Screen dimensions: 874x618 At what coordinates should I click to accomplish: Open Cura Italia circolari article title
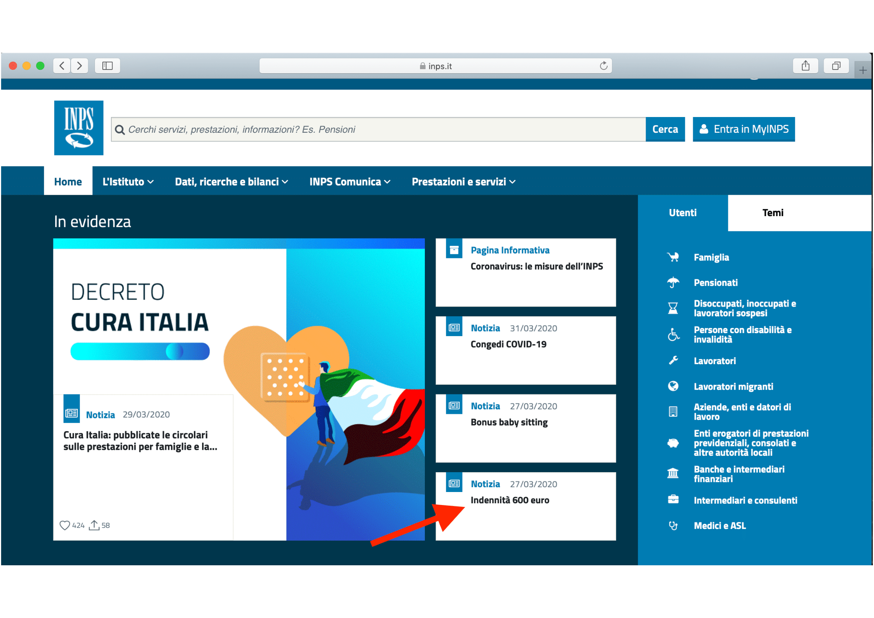tap(140, 441)
